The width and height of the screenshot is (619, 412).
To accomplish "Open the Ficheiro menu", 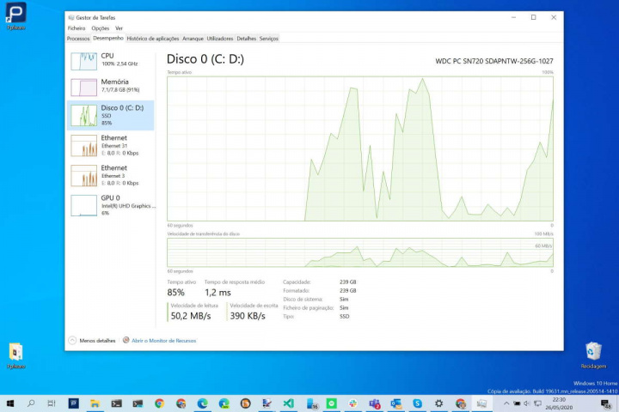I will (77, 28).
